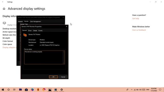Click the Settings gear in taskbar
The height and width of the screenshot is (92, 164).
pyautogui.click(x=62, y=90)
